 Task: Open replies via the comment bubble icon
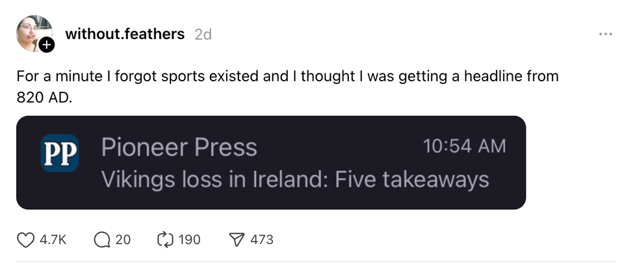tap(102, 240)
